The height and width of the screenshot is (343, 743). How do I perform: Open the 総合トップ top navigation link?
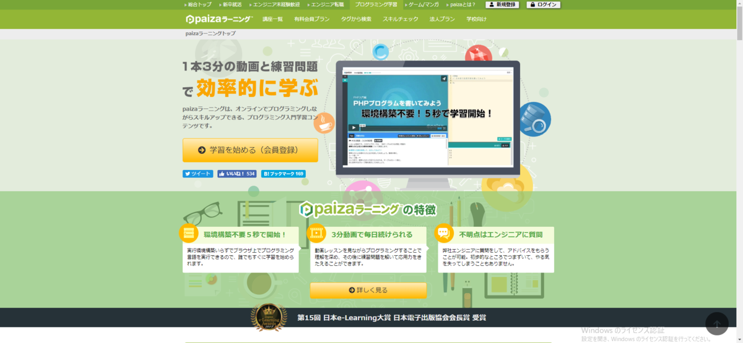click(201, 4)
